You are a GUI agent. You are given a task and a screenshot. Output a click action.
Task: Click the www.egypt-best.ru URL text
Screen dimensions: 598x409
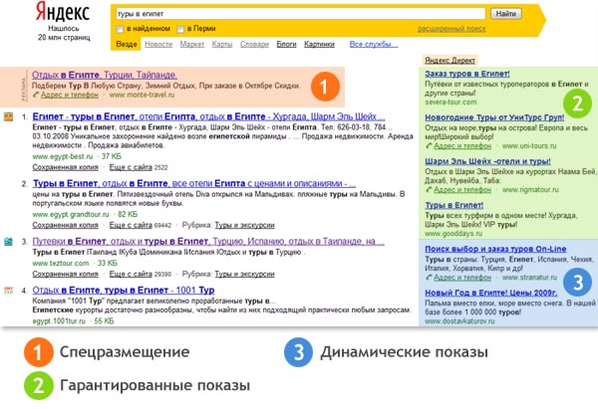(x=63, y=156)
